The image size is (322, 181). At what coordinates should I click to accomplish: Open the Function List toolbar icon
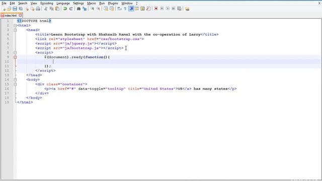(x=148, y=9)
